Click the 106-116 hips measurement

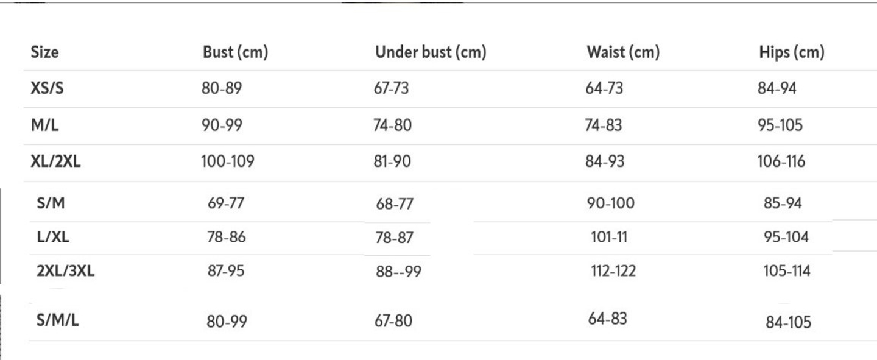(x=781, y=161)
